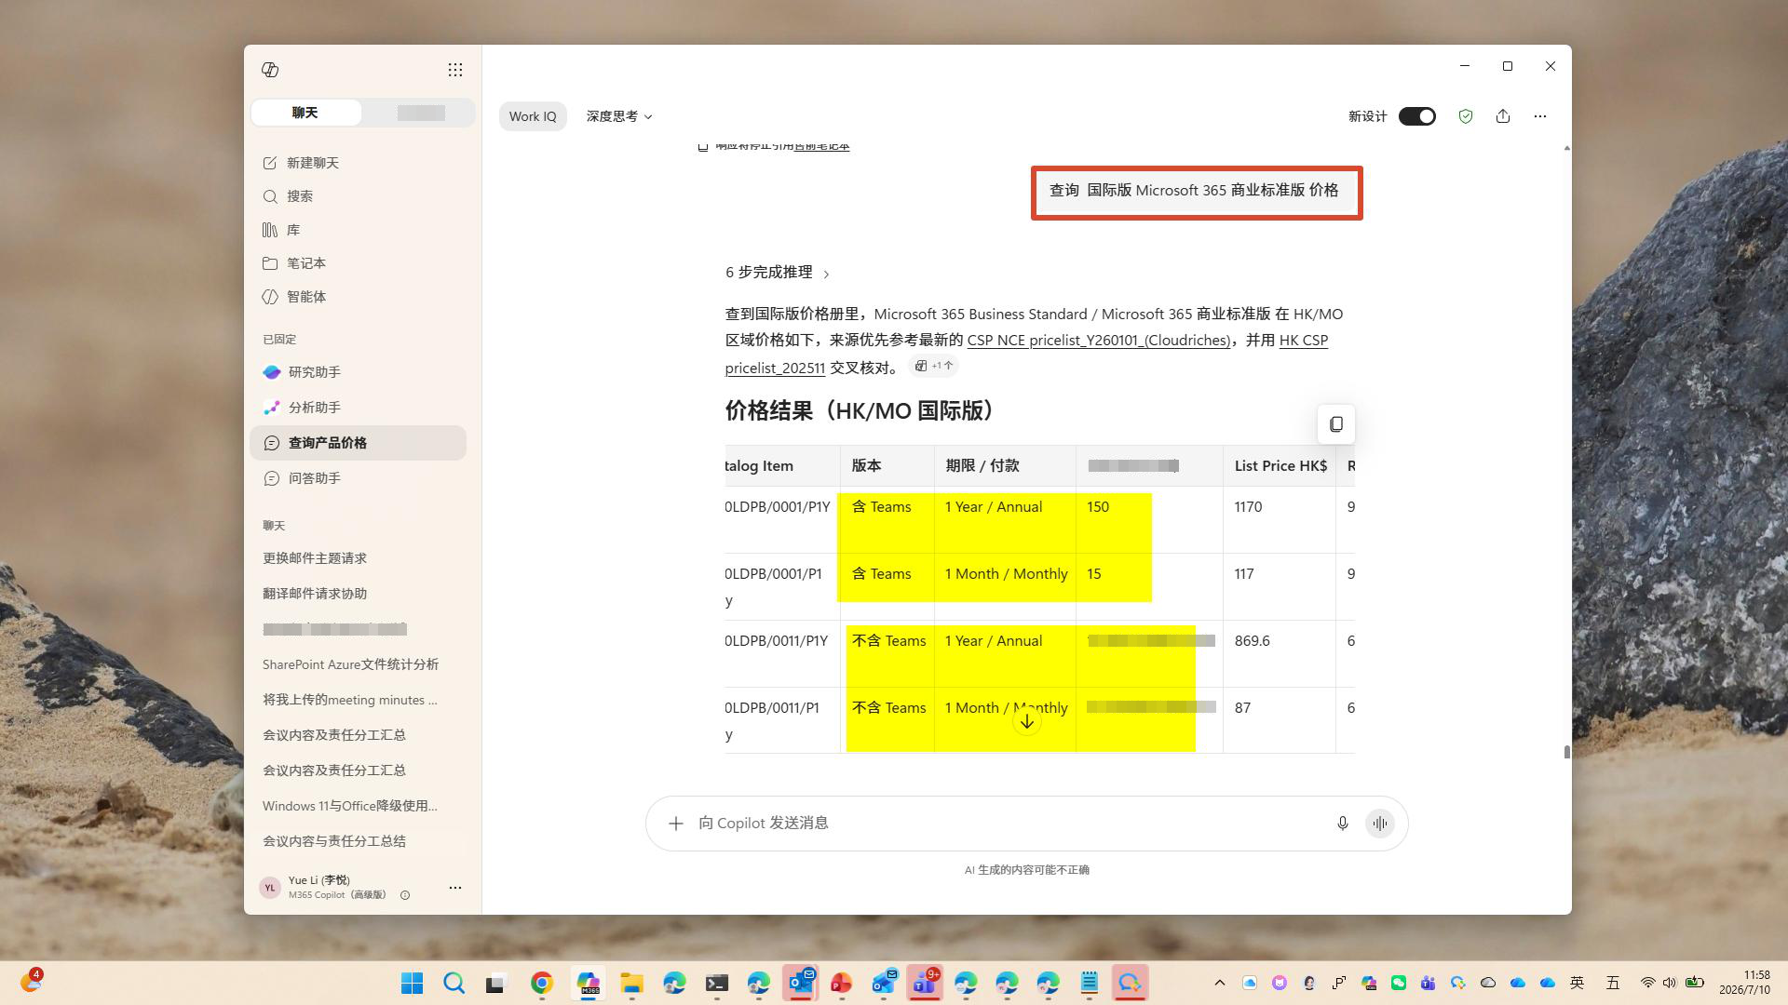Click the 英 input language indicator in tray
The image size is (1788, 1005).
pyautogui.click(x=1577, y=983)
